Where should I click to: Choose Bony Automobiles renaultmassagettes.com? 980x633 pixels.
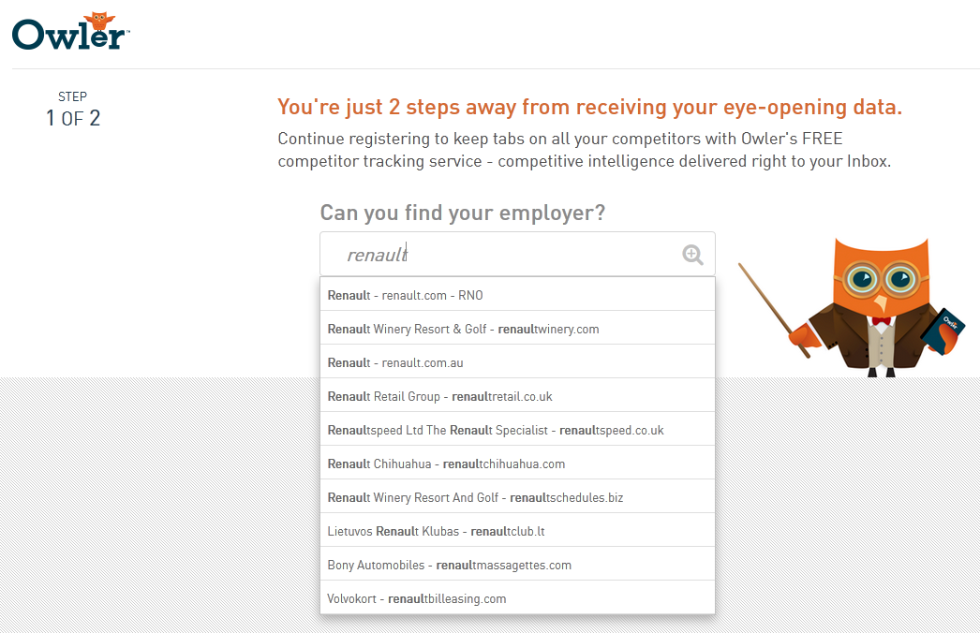[x=517, y=565]
